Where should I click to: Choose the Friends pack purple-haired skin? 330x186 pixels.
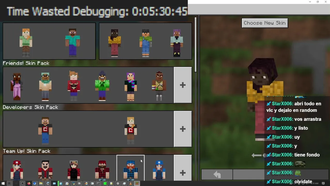(130, 86)
